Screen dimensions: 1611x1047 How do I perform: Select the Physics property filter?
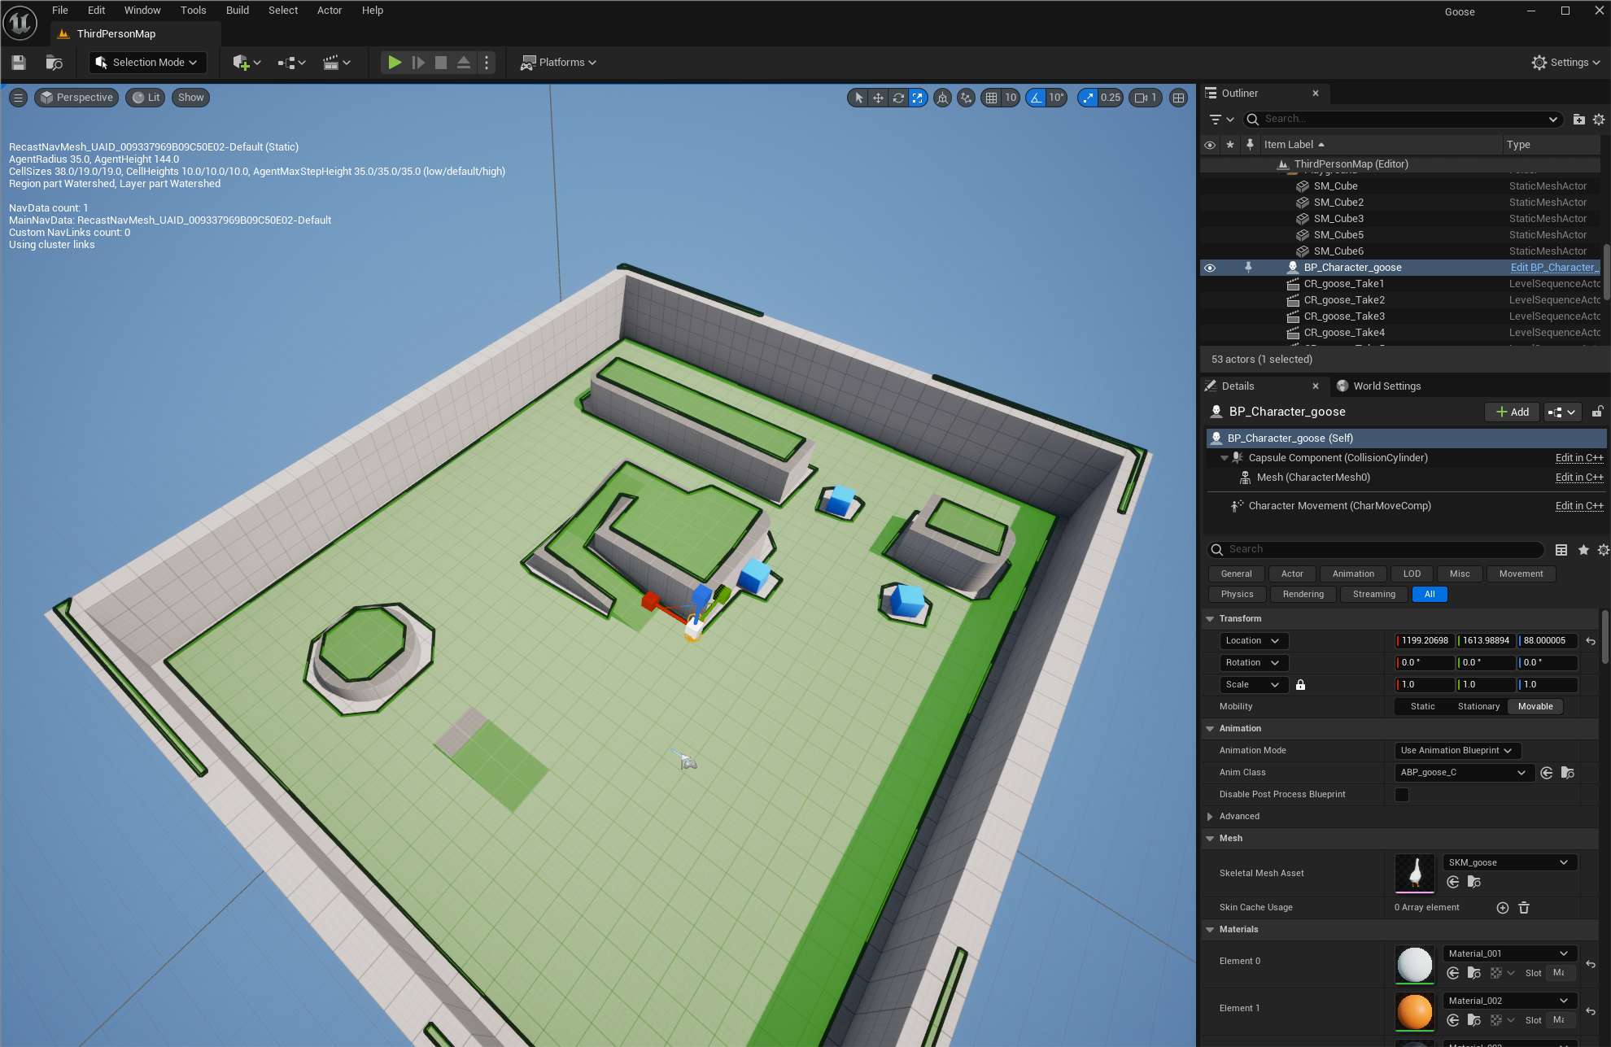[1237, 595]
